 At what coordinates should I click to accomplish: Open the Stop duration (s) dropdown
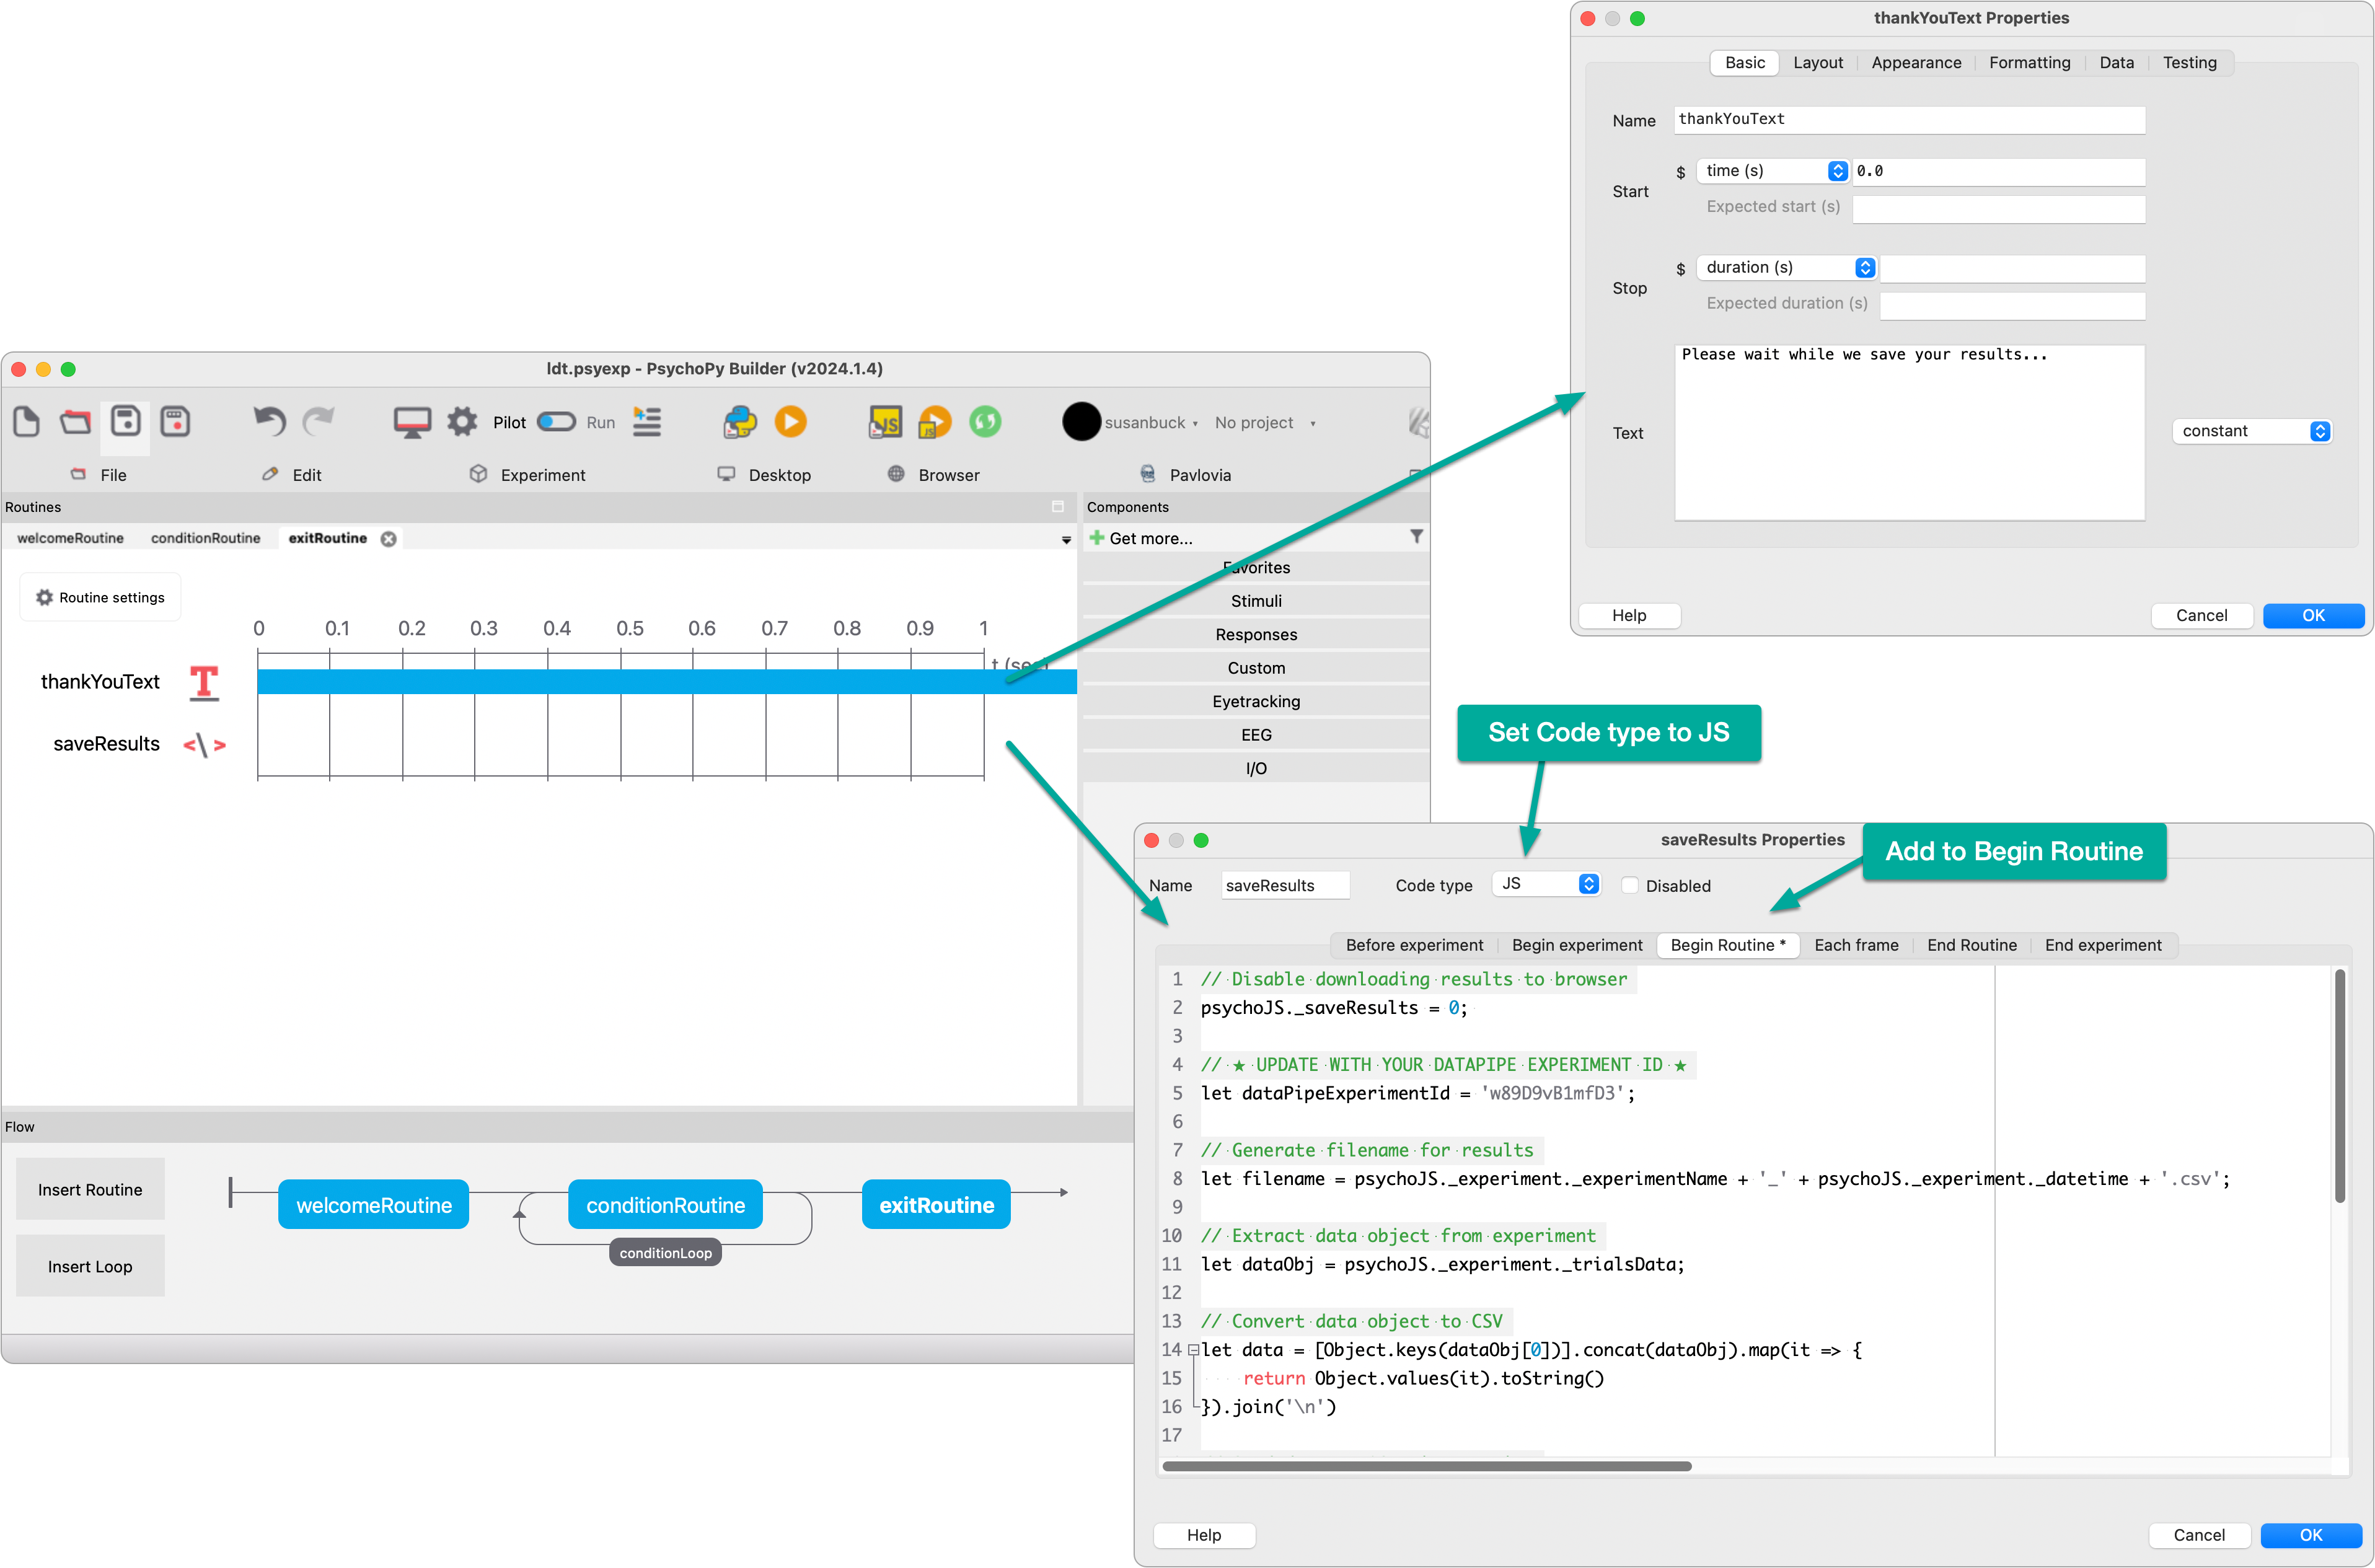[1786, 268]
